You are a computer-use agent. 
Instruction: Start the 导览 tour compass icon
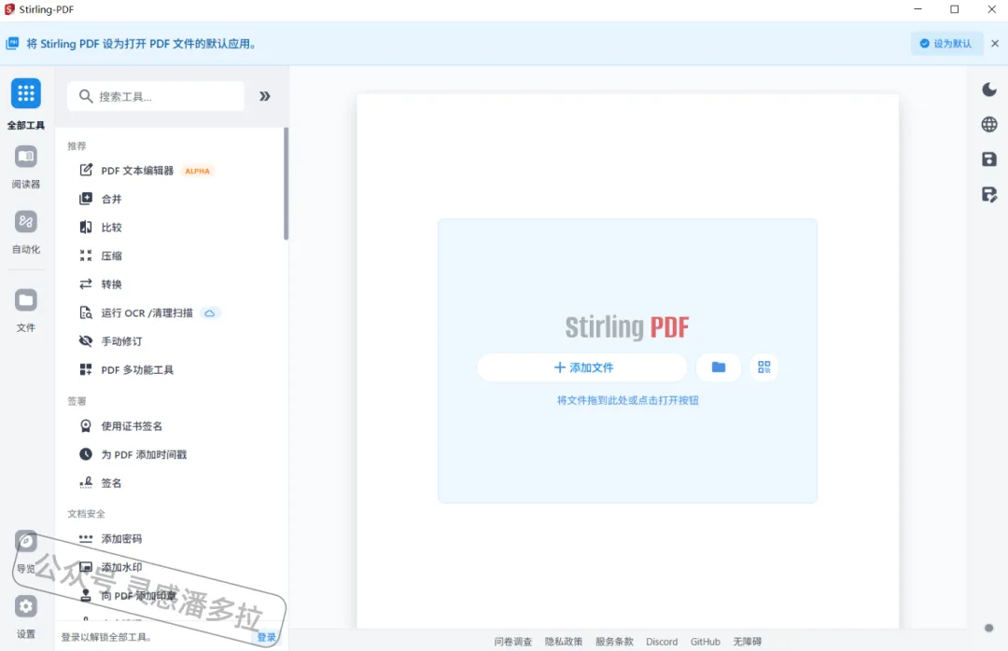pyautogui.click(x=26, y=541)
